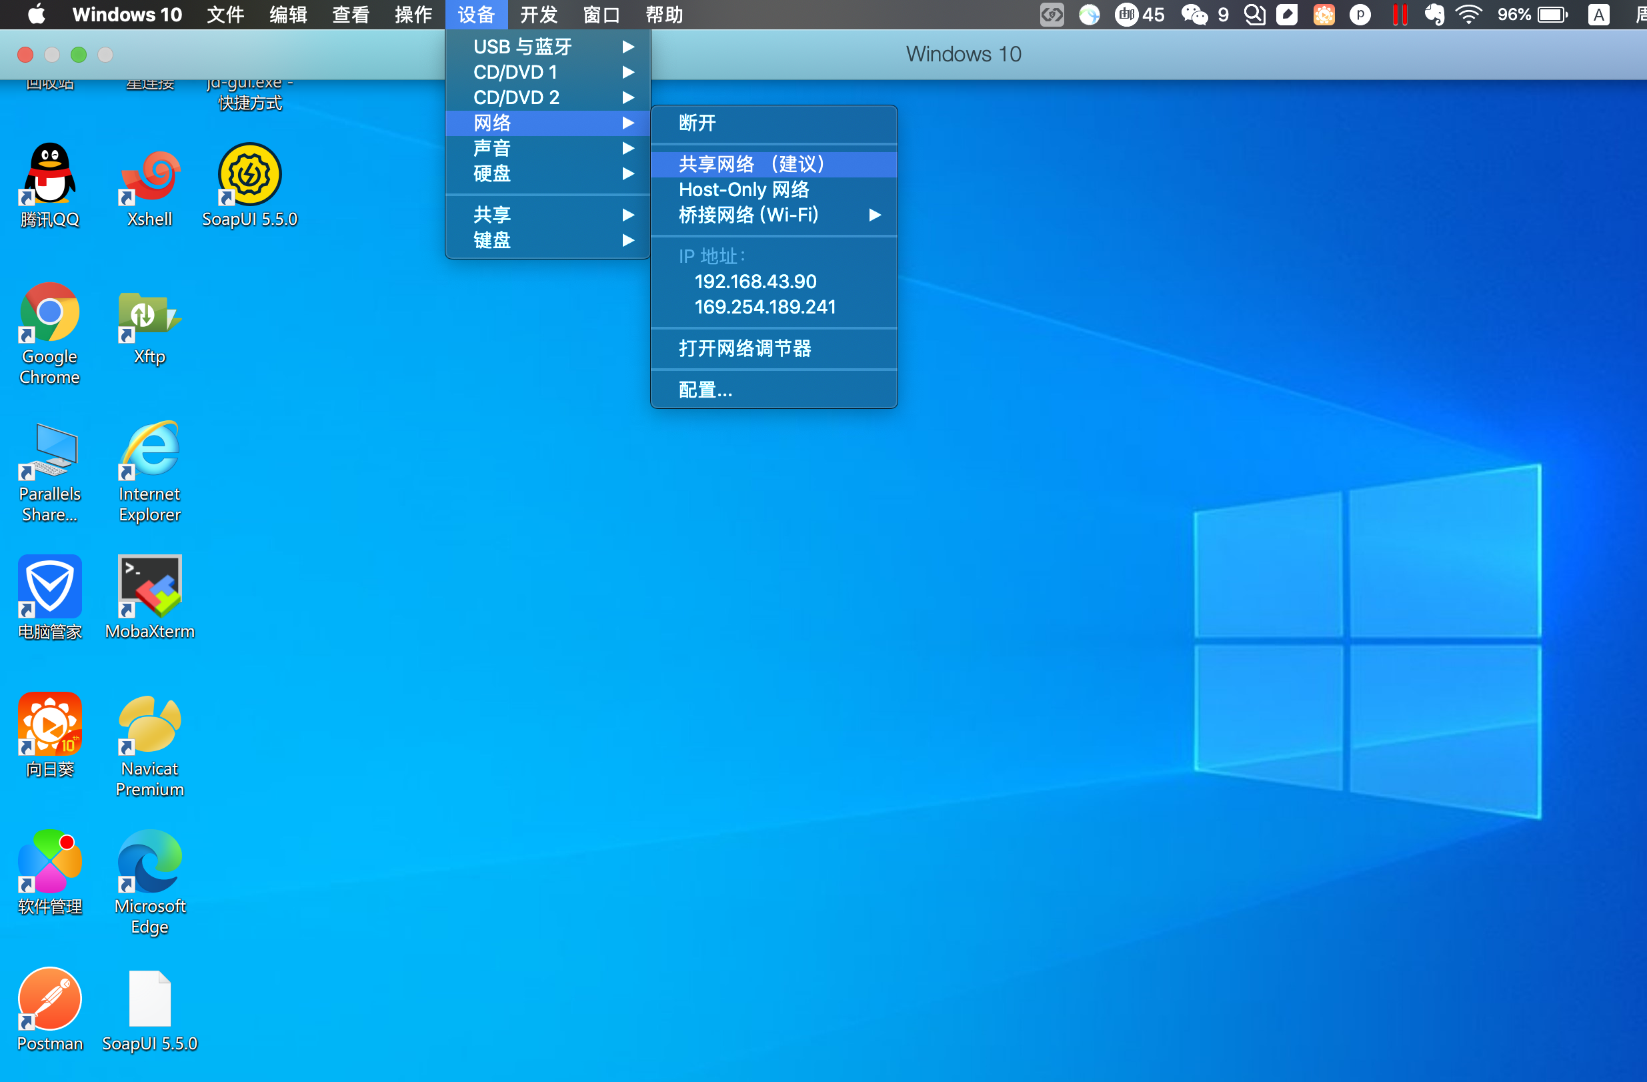This screenshot has height=1082, width=1647.
Task: Open the 向日葵 remote control icon
Action: coord(49,734)
